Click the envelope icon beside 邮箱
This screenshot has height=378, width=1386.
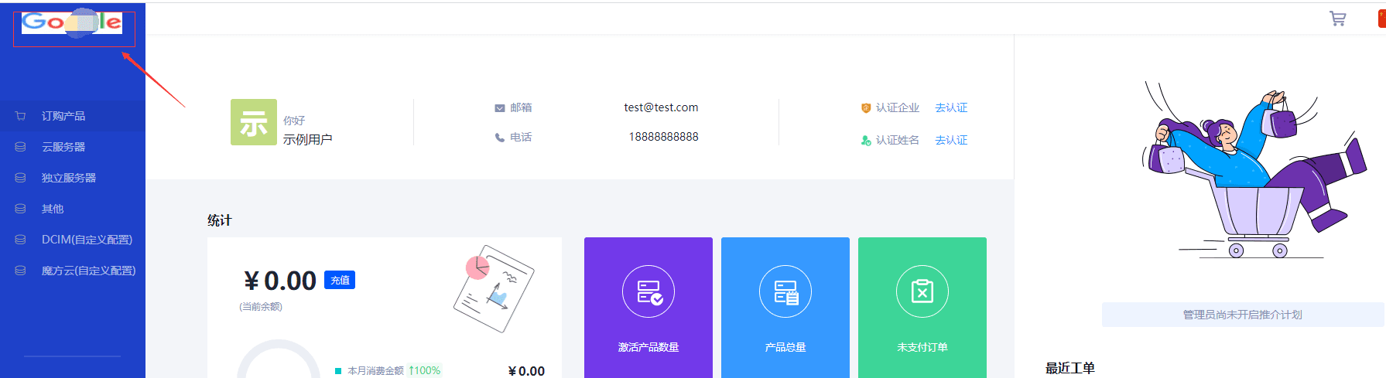(500, 108)
